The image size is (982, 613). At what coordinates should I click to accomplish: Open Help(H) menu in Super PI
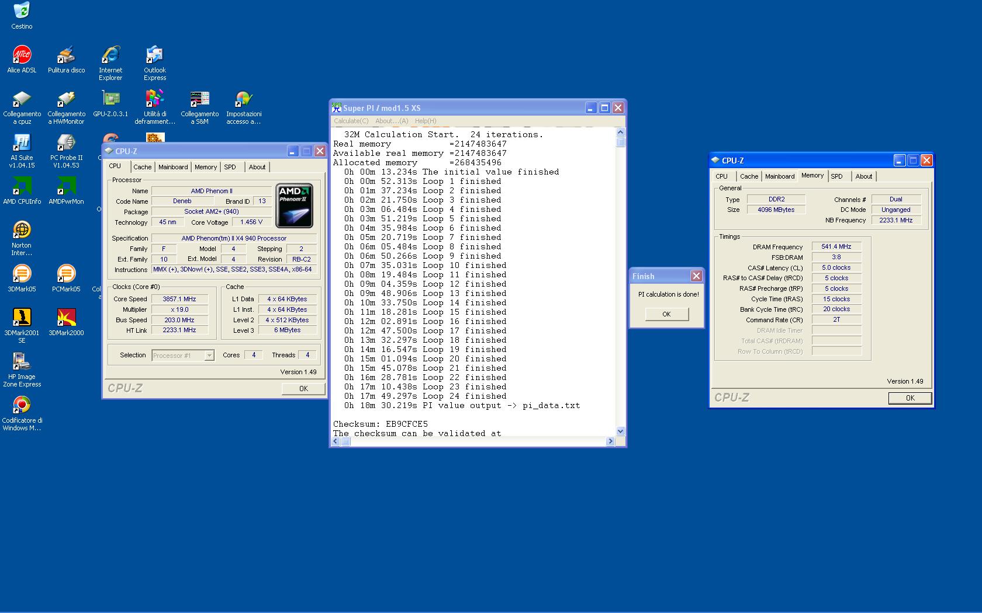pyautogui.click(x=426, y=121)
